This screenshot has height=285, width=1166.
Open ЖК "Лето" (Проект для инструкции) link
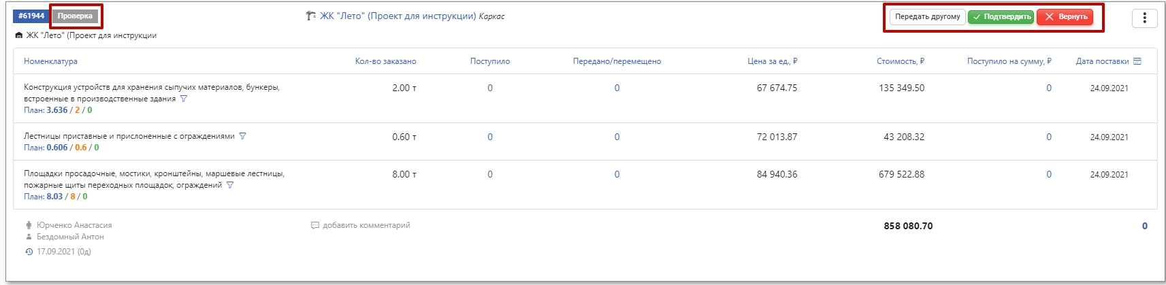click(398, 16)
